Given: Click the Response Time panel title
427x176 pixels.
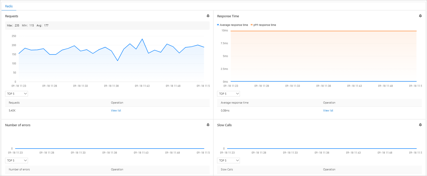Looking at the screenshot, I should pyautogui.click(x=228, y=16).
